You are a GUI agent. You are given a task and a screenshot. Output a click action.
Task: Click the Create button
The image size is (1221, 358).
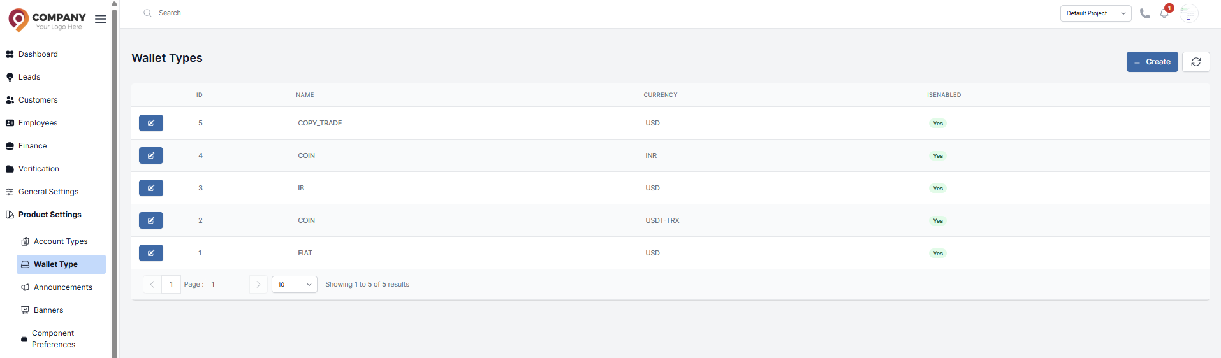(x=1152, y=62)
